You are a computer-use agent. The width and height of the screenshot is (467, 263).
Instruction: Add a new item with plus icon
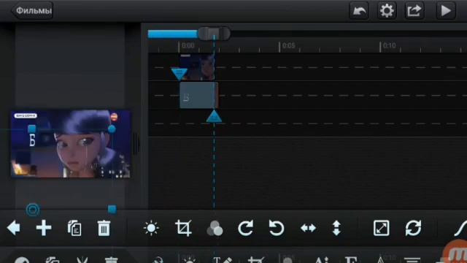click(x=44, y=228)
